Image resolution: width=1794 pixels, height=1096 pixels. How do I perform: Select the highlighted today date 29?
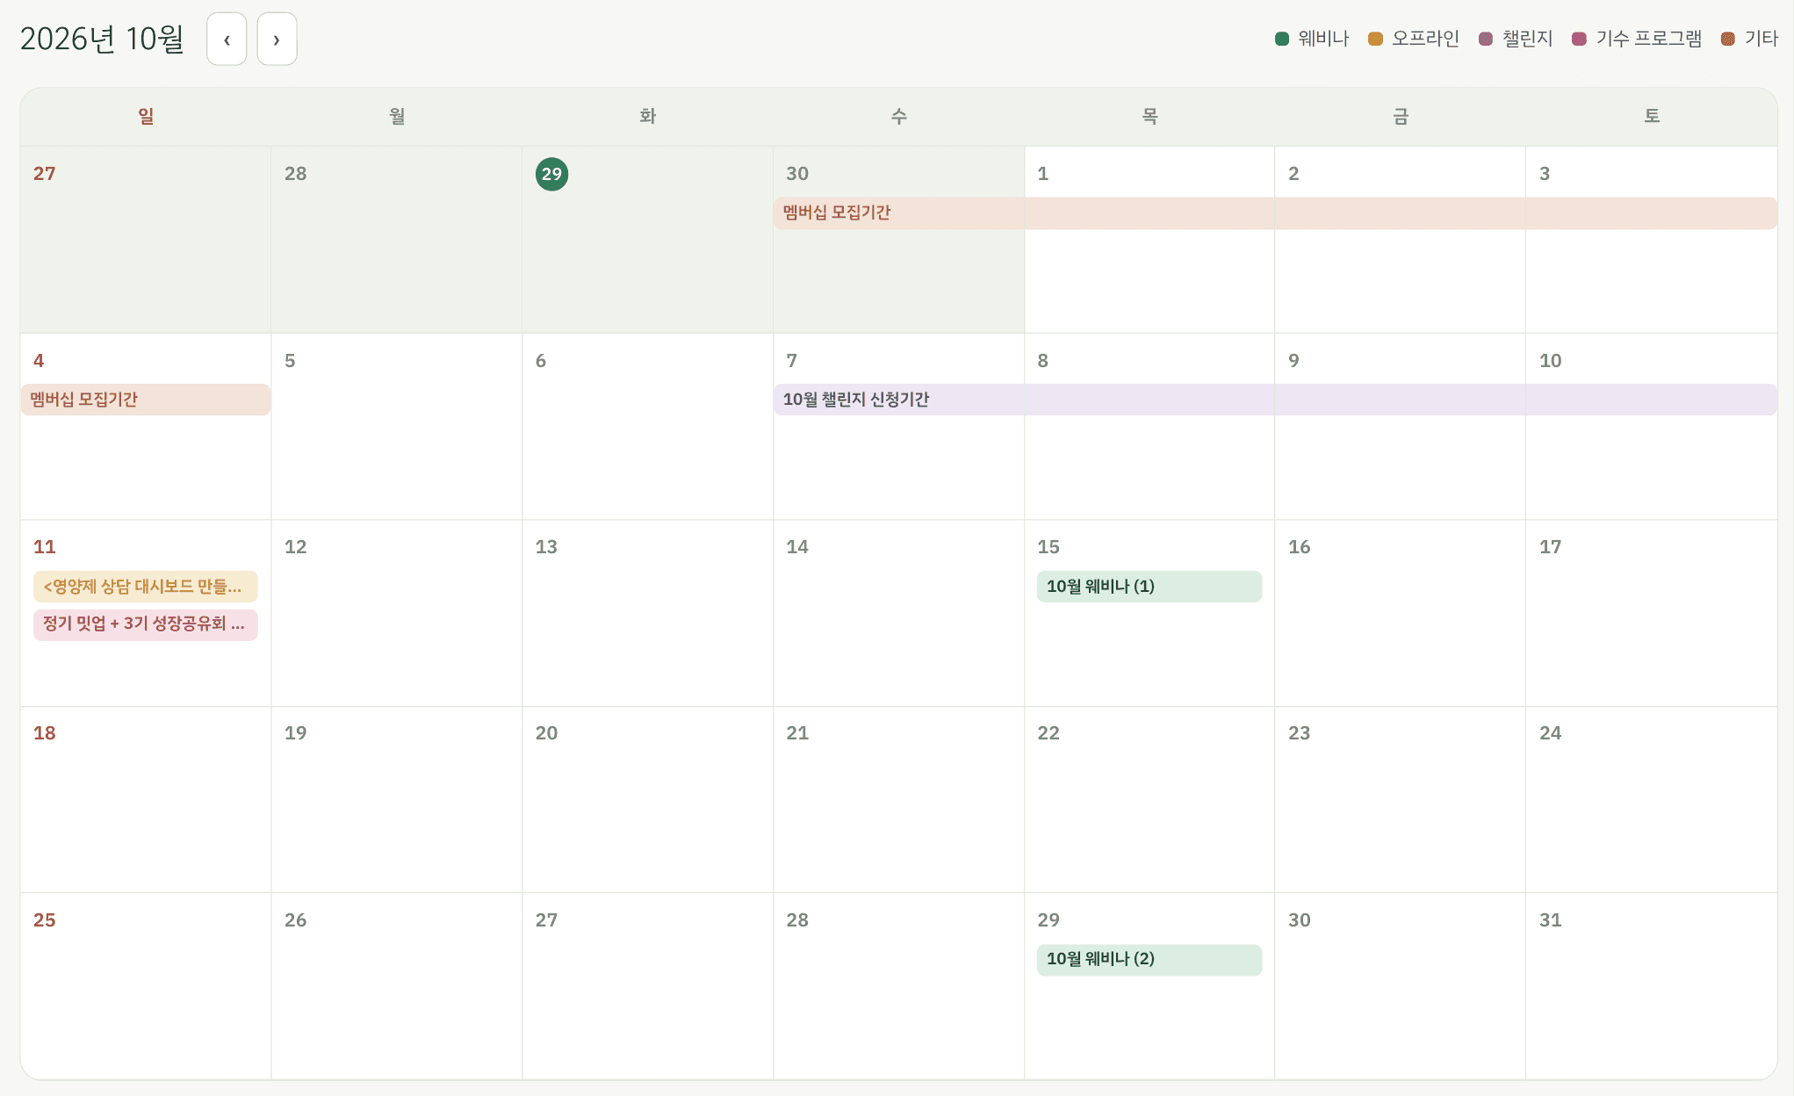[551, 174]
